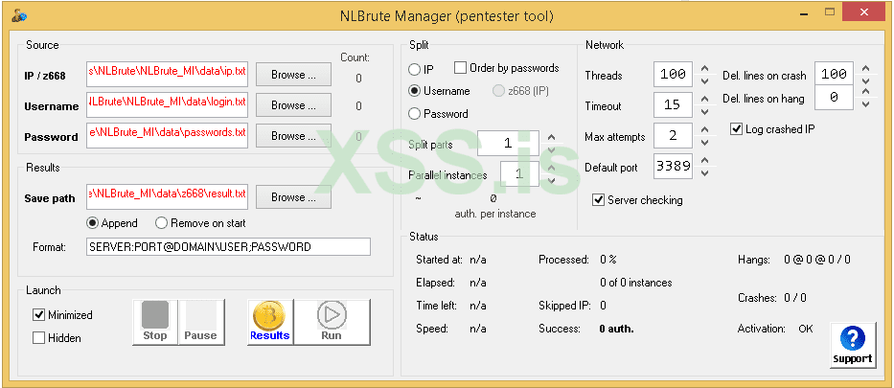Image resolution: width=894 pixels, height=388 pixels.
Task: Increase Parallel instances with the up arrow
Action: coord(551,168)
